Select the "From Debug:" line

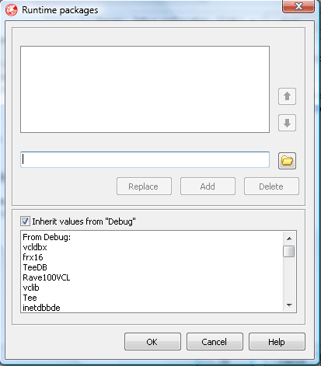[47, 237]
